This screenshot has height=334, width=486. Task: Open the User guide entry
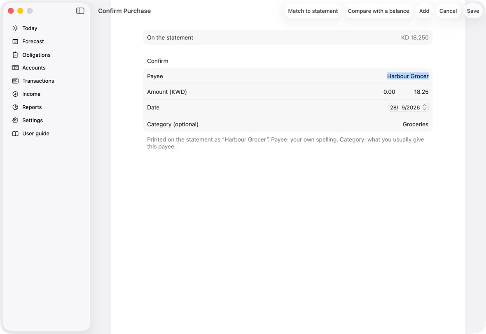(x=36, y=133)
